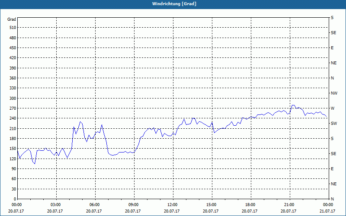This screenshot has width=346, height=216.
Task: Click the "300" y-axis value
Action: pyautogui.click(x=13, y=98)
